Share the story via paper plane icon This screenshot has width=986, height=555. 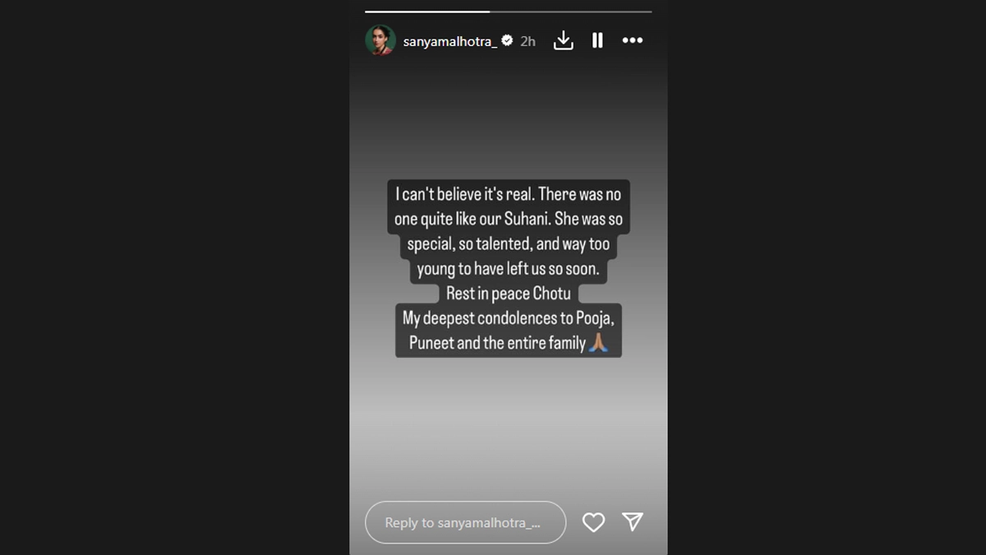pyautogui.click(x=632, y=521)
